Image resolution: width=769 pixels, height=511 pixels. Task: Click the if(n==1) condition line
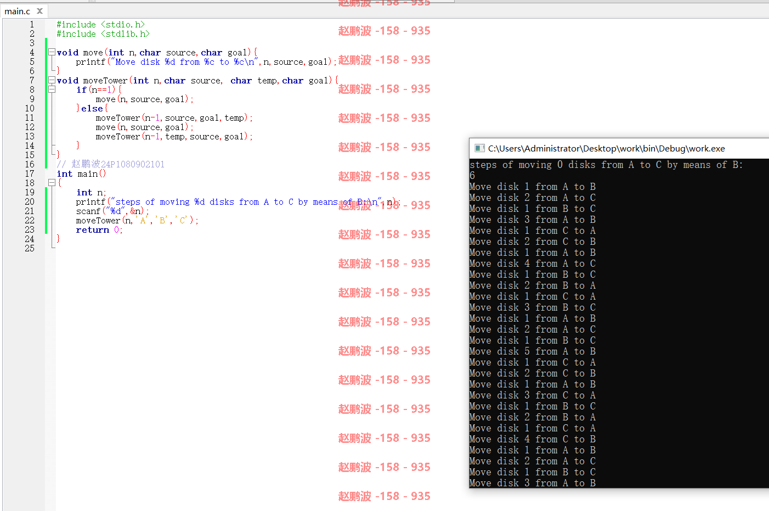pyautogui.click(x=99, y=89)
